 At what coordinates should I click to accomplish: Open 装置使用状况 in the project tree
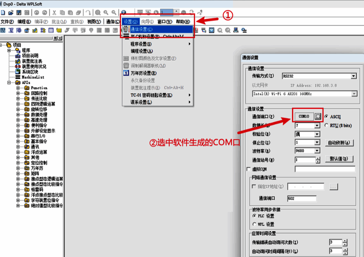[x=34, y=66]
